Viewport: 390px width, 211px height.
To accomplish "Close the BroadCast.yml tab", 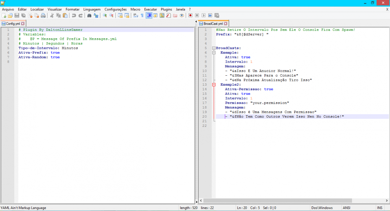I will point(226,24).
